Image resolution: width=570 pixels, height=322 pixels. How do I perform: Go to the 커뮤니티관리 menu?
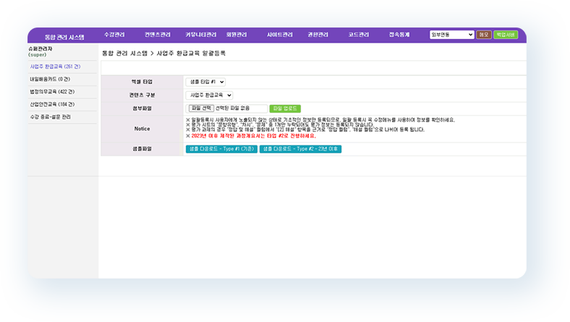[x=200, y=35]
